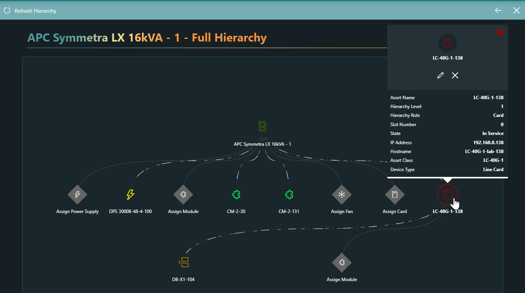Screen dimensions: 525x293
Task: Click the Assign Fan snowflake icon
Action: coord(341,195)
